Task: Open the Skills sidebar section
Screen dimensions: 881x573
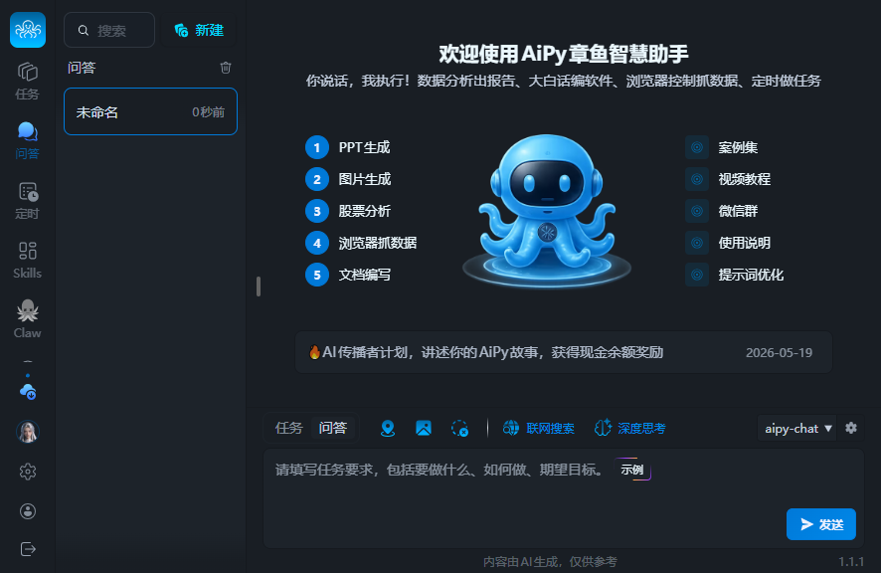Action: point(28,261)
